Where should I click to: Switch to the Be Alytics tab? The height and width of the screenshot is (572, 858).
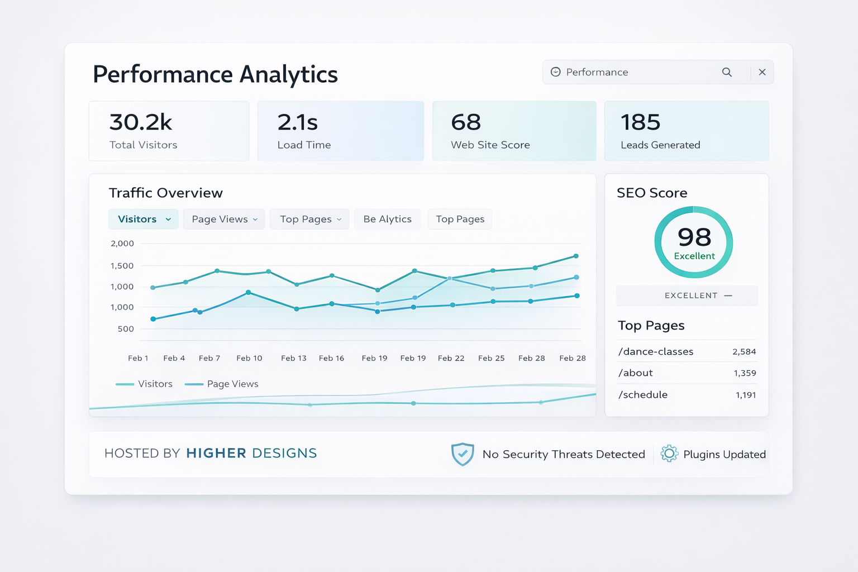pyautogui.click(x=387, y=220)
